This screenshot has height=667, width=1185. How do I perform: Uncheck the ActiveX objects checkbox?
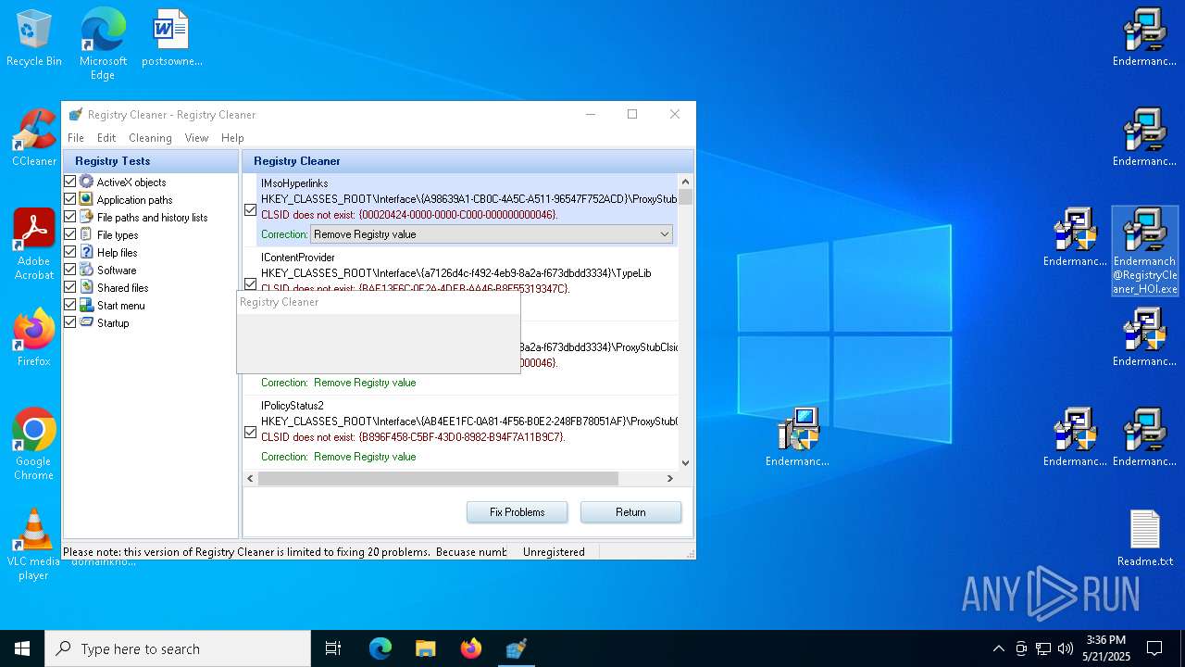click(x=69, y=182)
